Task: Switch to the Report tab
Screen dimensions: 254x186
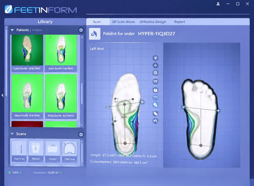Action: pyautogui.click(x=179, y=22)
